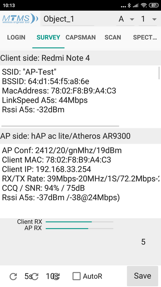
Task: Click the single refresh icon before 5s
Action: click(13, 276)
